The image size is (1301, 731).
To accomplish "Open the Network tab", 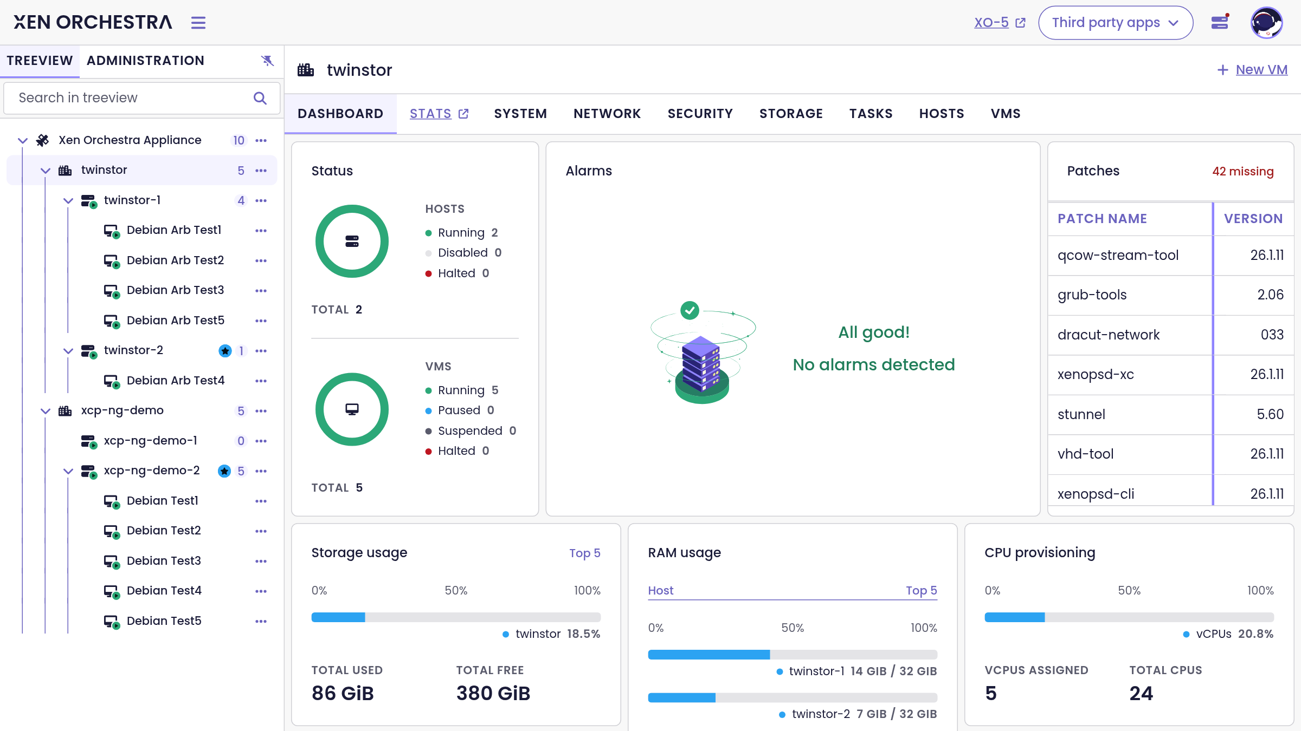I will [607, 114].
